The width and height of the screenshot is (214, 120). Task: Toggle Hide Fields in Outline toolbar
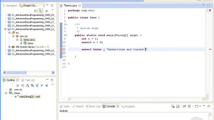32,85
